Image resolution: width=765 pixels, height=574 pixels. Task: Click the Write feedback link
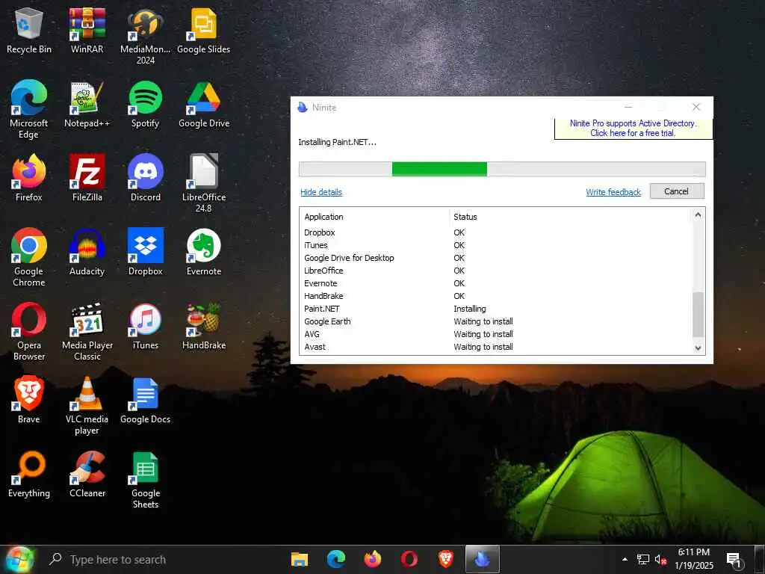(x=613, y=192)
